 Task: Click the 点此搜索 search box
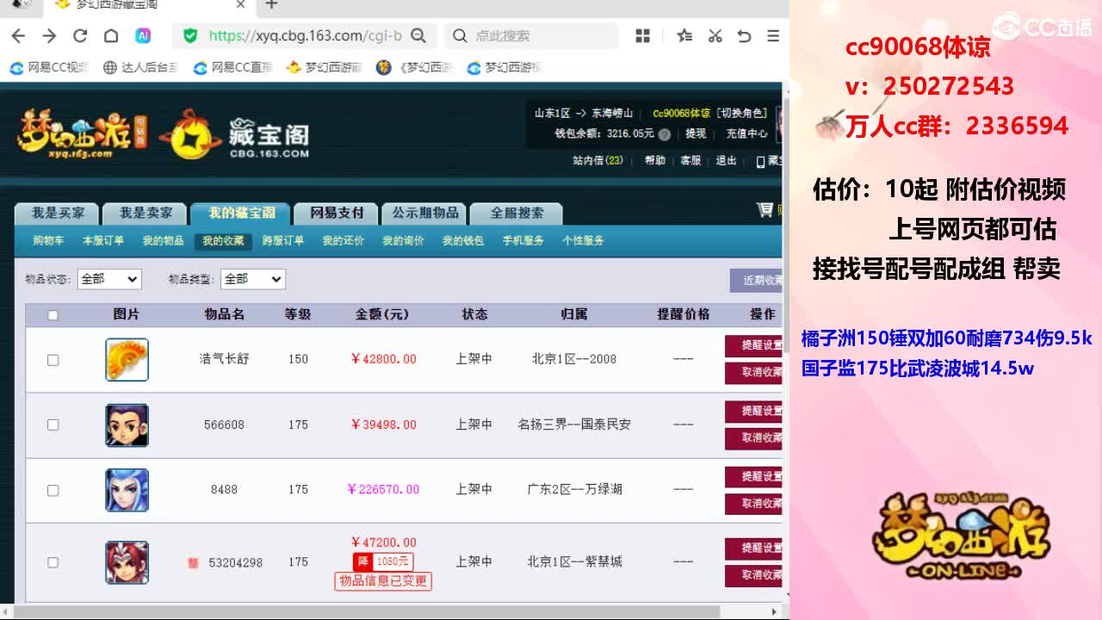pyautogui.click(x=534, y=35)
